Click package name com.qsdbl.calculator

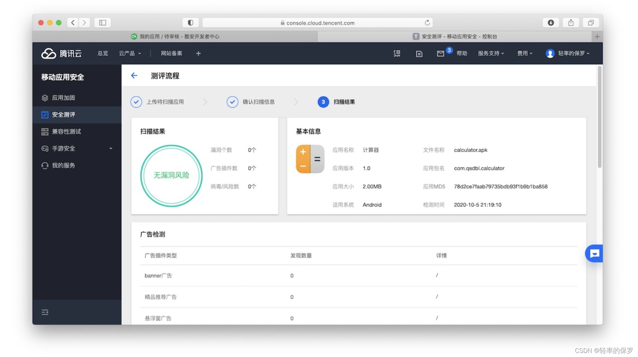click(x=479, y=168)
